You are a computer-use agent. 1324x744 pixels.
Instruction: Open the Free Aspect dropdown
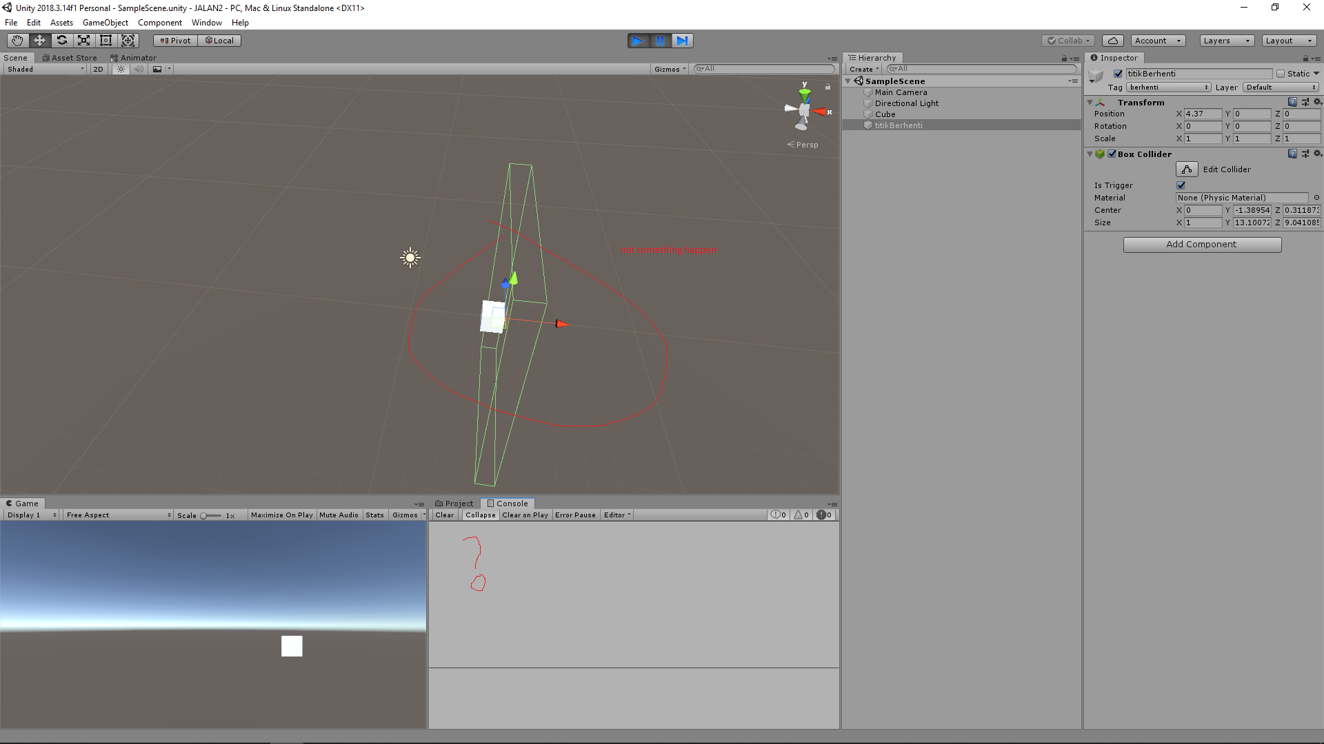pos(118,515)
